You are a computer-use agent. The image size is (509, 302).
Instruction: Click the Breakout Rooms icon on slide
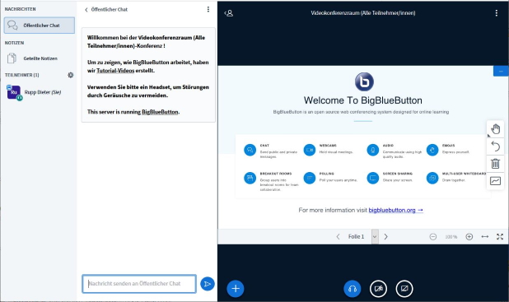(250, 178)
